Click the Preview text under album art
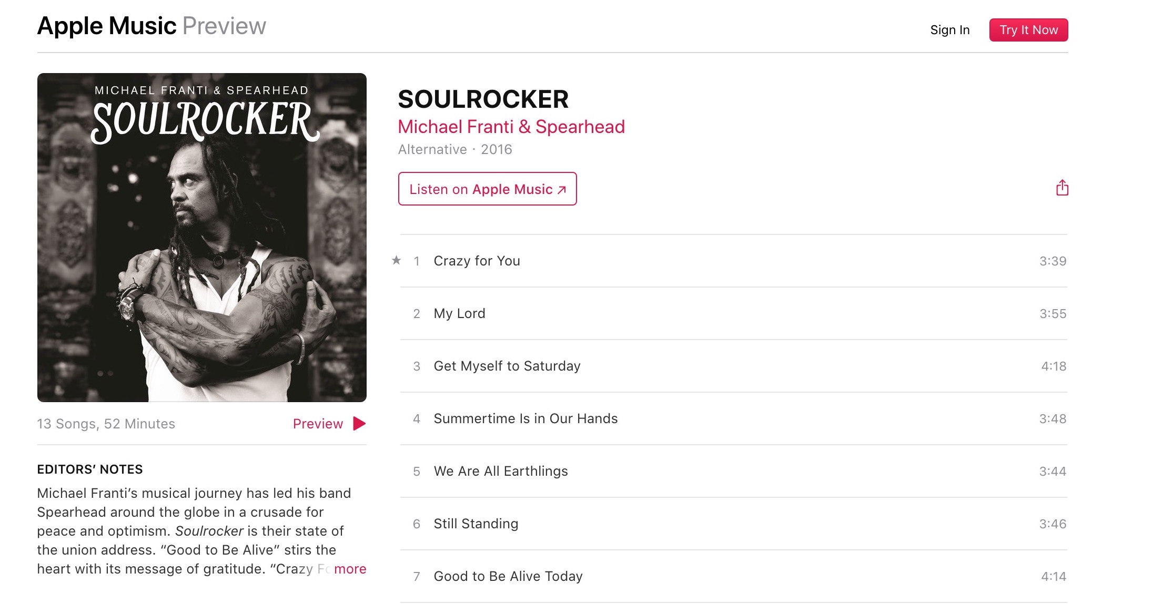This screenshot has height=604, width=1163. click(x=318, y=424)
